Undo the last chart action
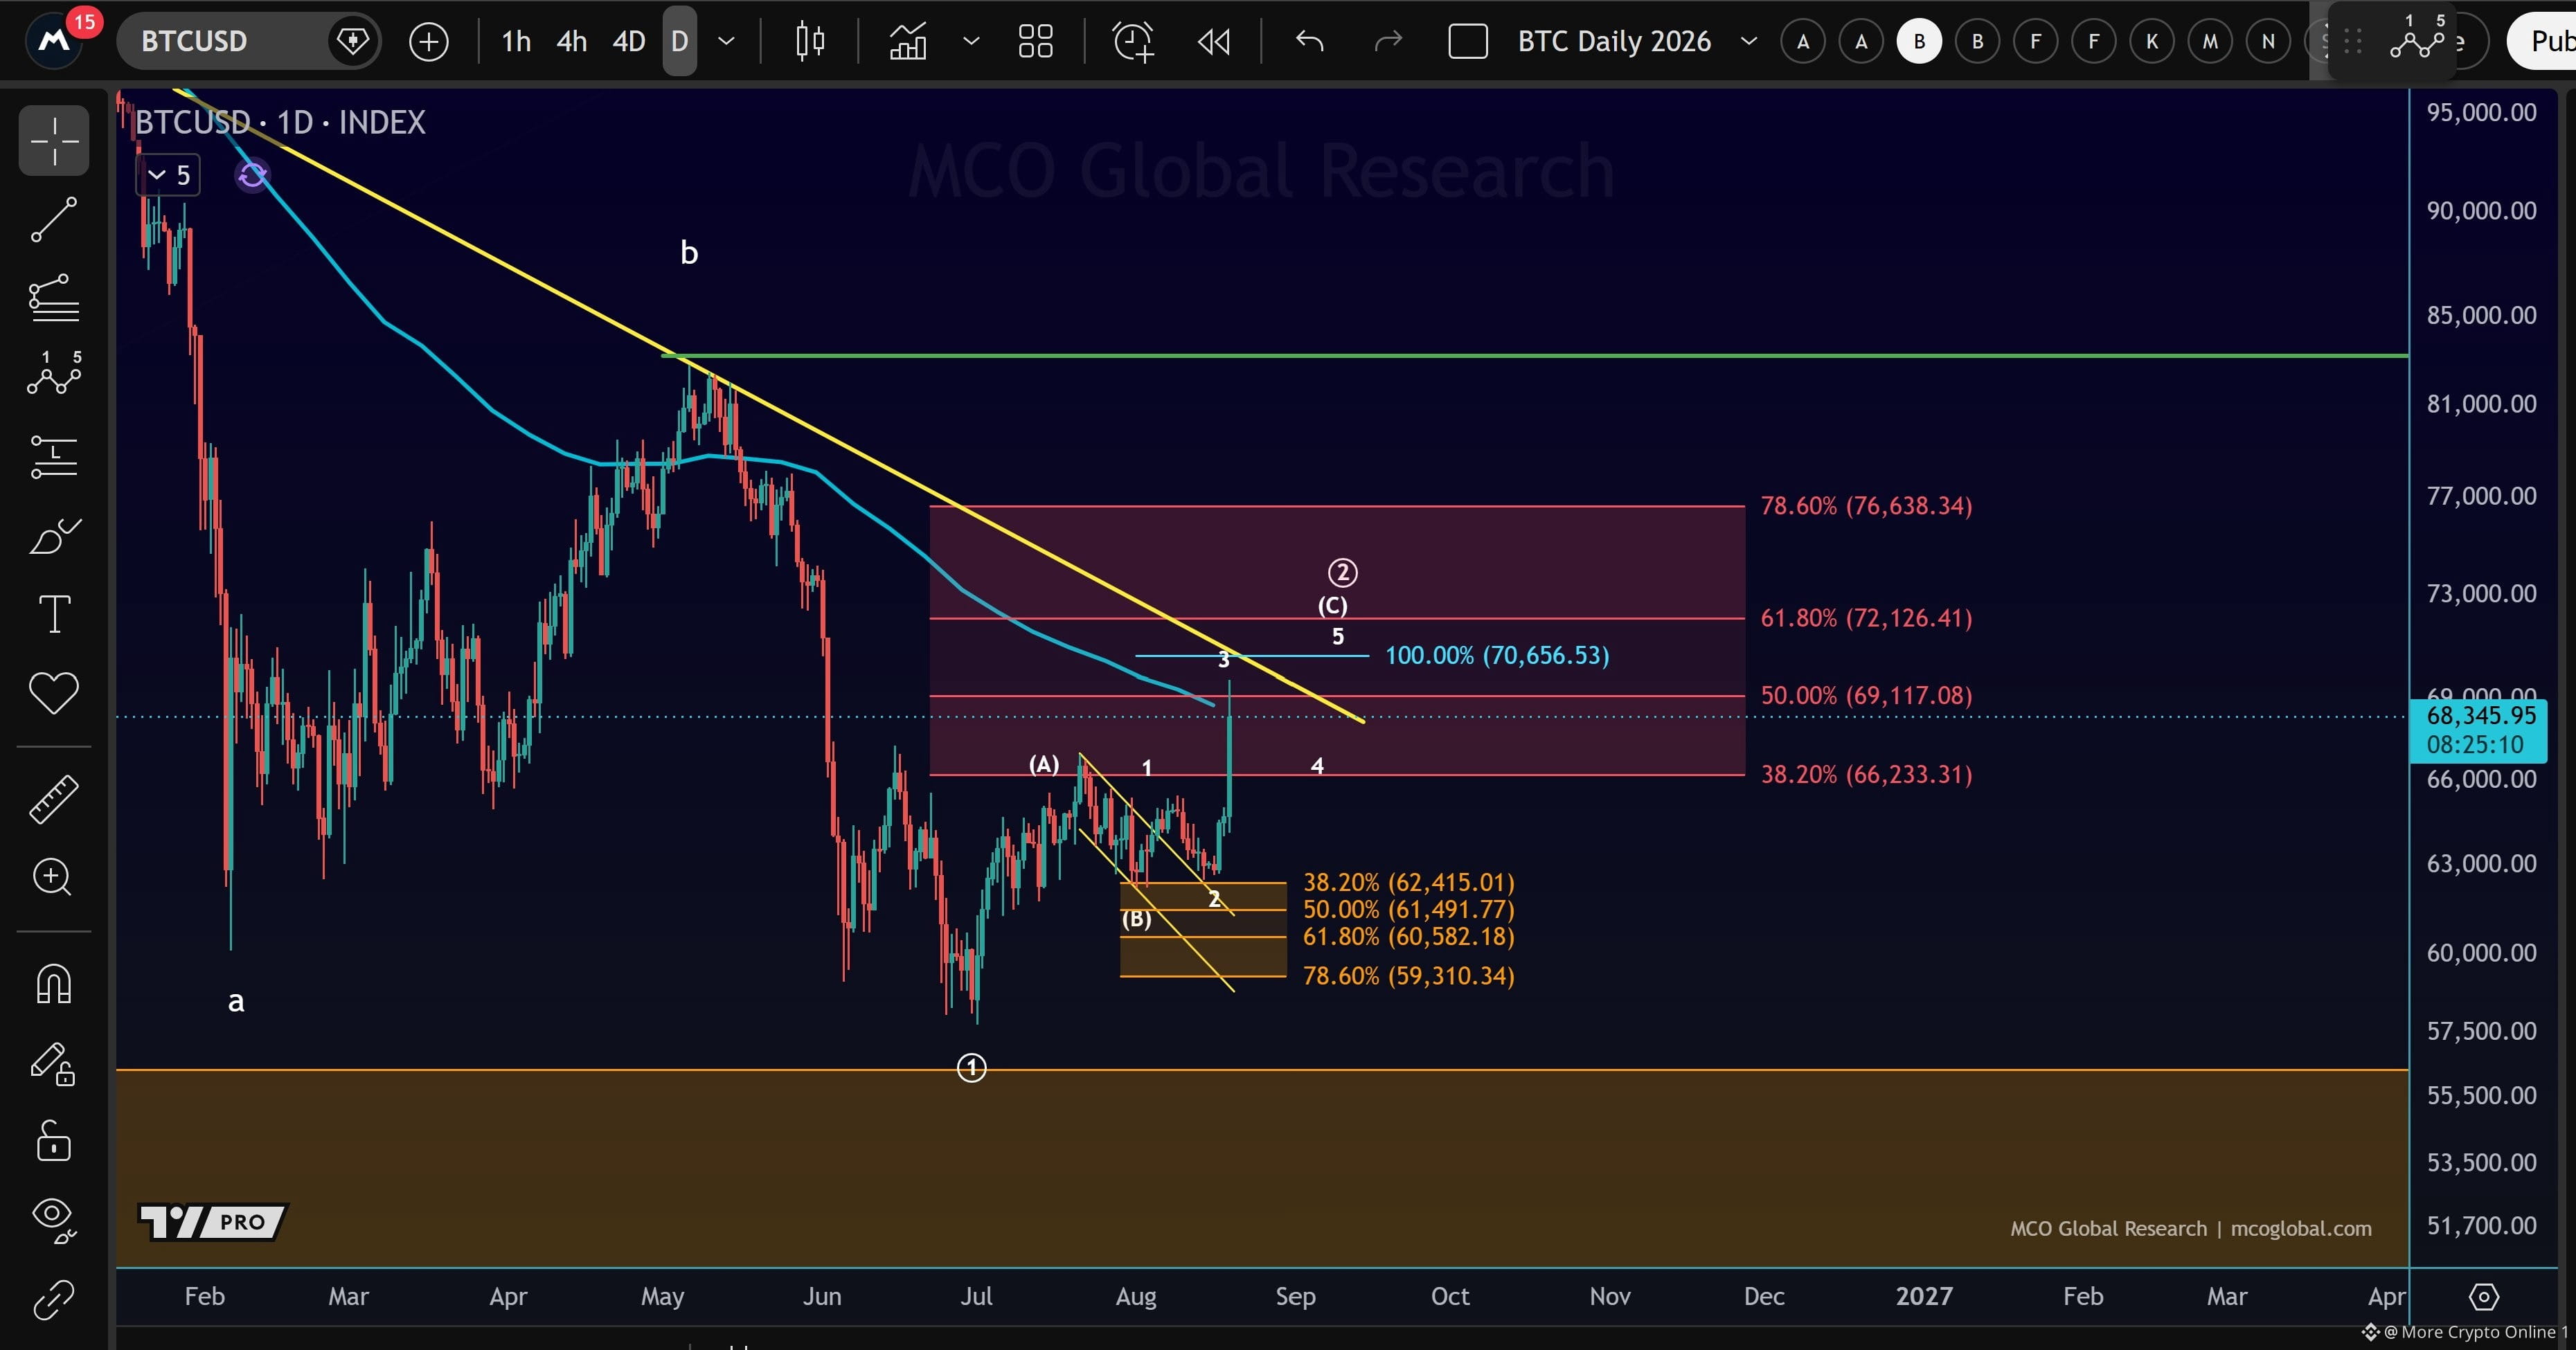Screen dimensions: 2576x1350 1310,41
